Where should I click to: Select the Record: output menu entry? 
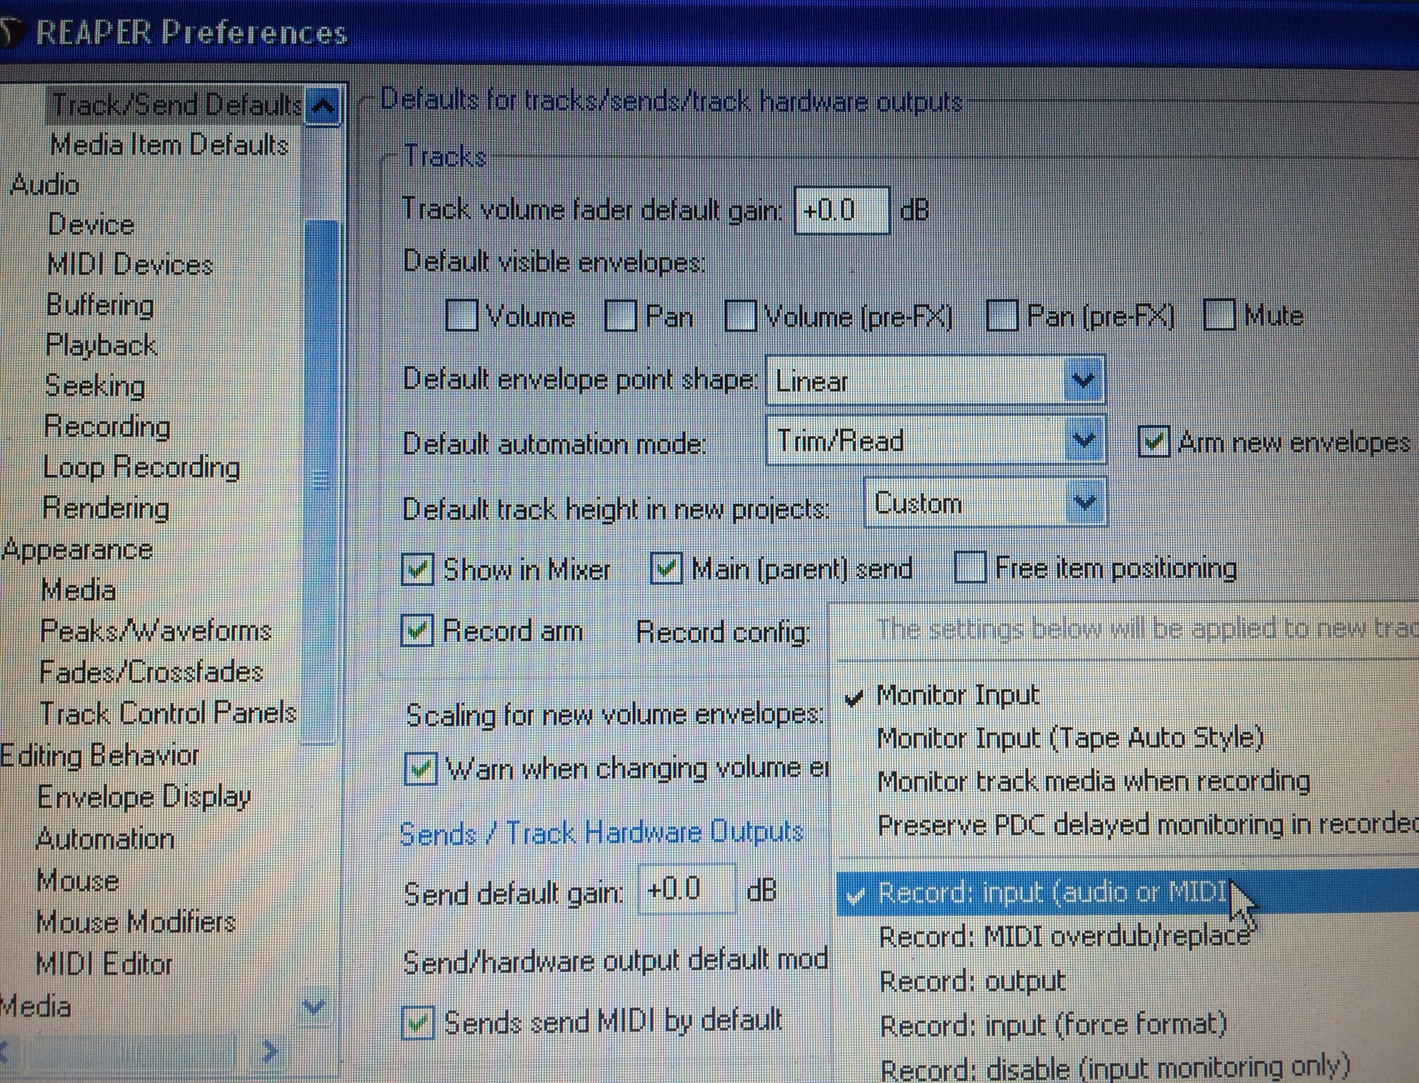[x=972, y=981]
